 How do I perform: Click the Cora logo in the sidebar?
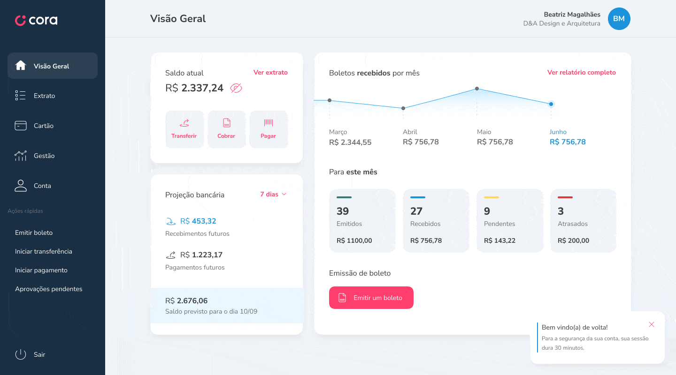pos(36,20)
